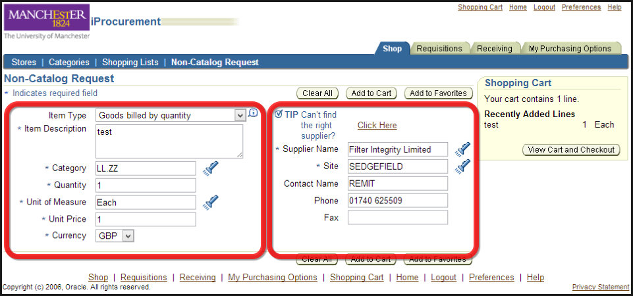Click the footer My Purchasing Options link
This screenshot has width=633, height=296.
tap(273, 278)
